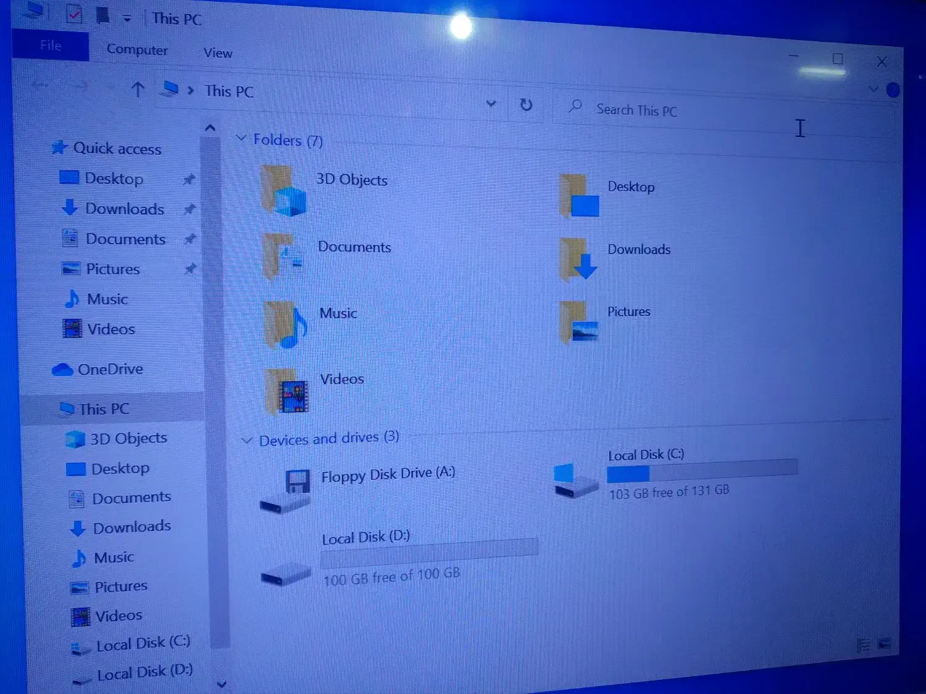The image size is (926, 694).
Task: Select Documents under Quick access in navigation pane
Action: coord(126,239)
